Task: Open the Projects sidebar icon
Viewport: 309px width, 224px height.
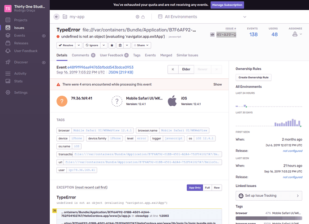Action: coord(8,20)
